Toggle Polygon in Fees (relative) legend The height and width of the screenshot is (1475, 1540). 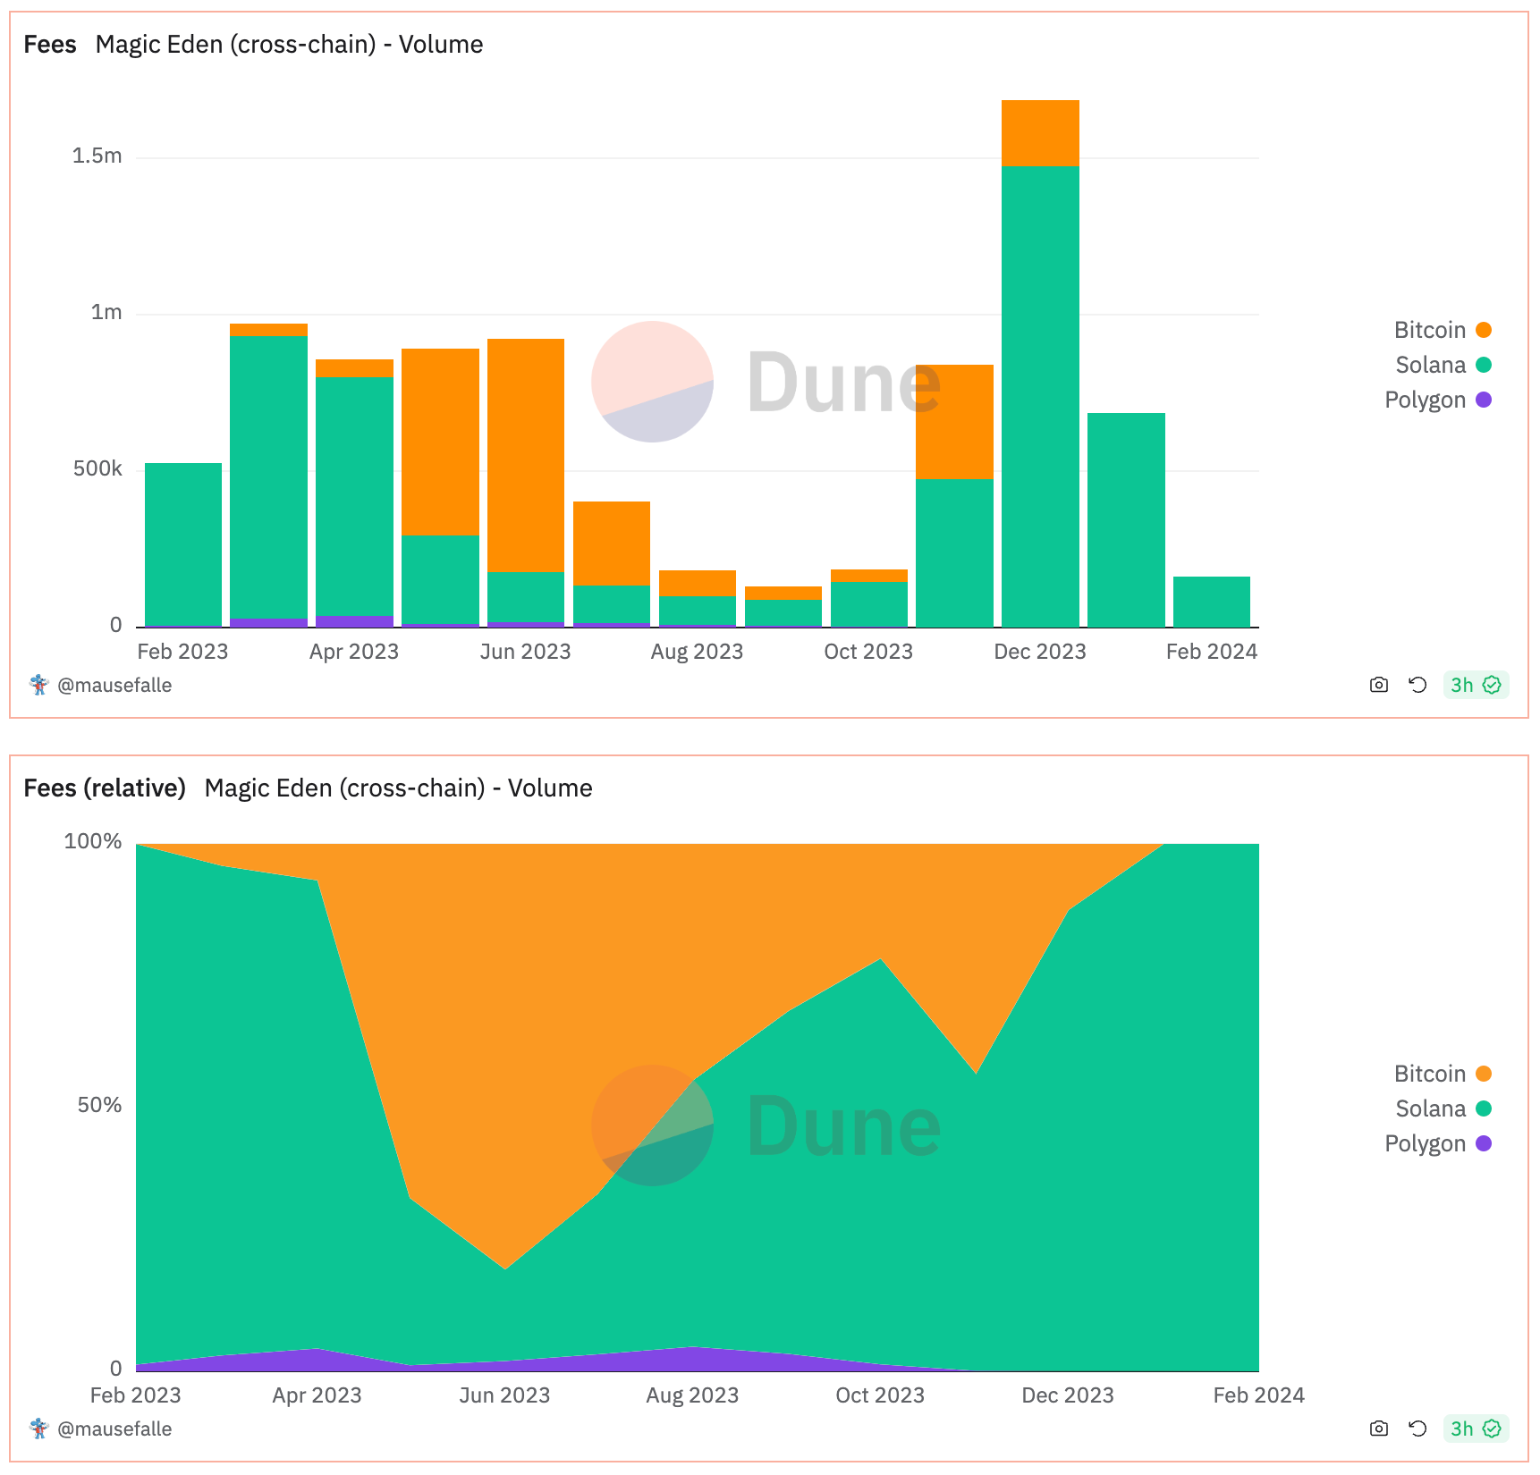pos(1438,1143)
